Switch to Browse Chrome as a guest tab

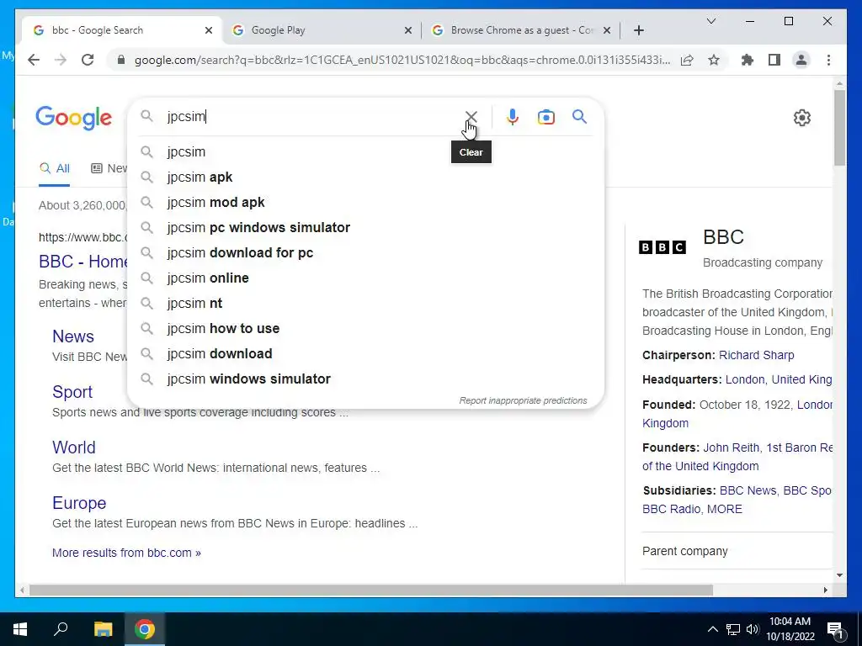[520, 30]
